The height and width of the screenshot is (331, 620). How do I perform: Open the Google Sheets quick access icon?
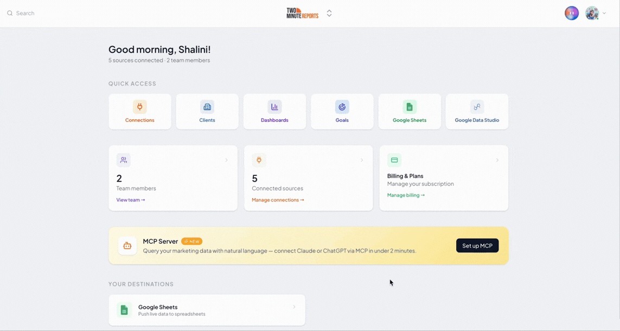[x=410, y=107]
